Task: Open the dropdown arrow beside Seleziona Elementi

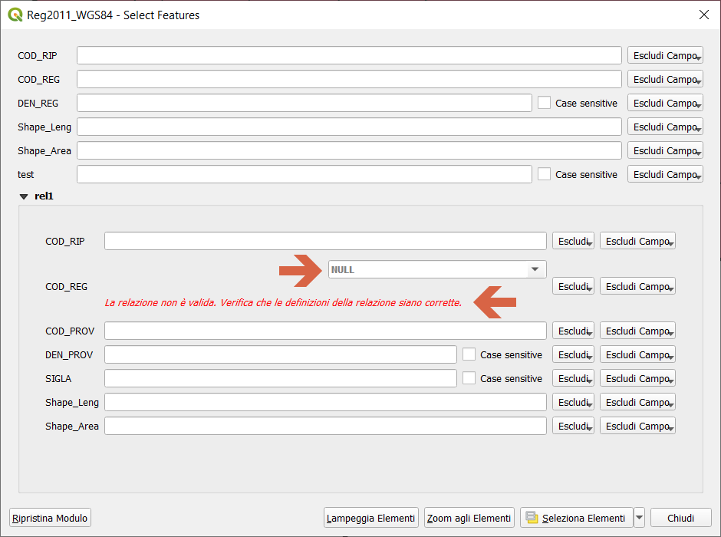Action: [639, 517]
